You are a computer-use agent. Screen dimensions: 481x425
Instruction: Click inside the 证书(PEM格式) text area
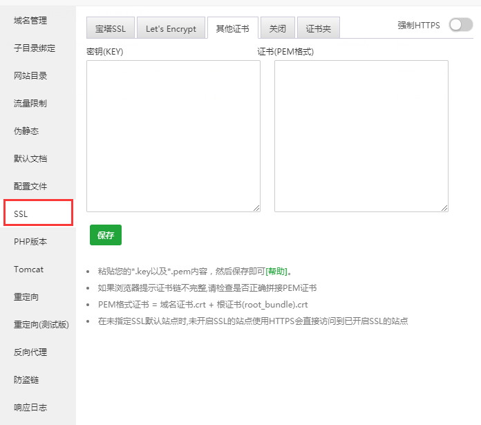(361, 135)
